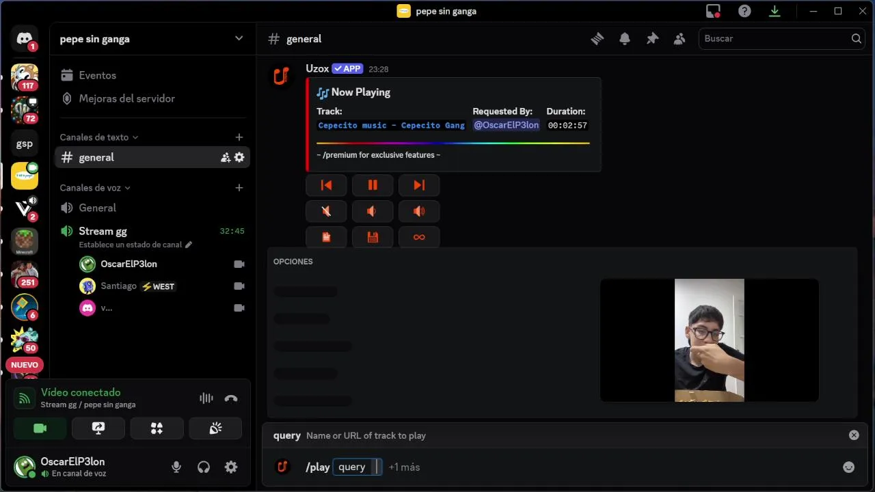
Task: Invite people to general channel
Action: pos(226,158)
